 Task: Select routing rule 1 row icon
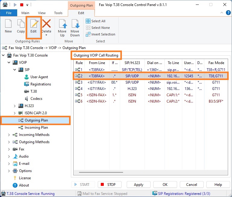78,69
